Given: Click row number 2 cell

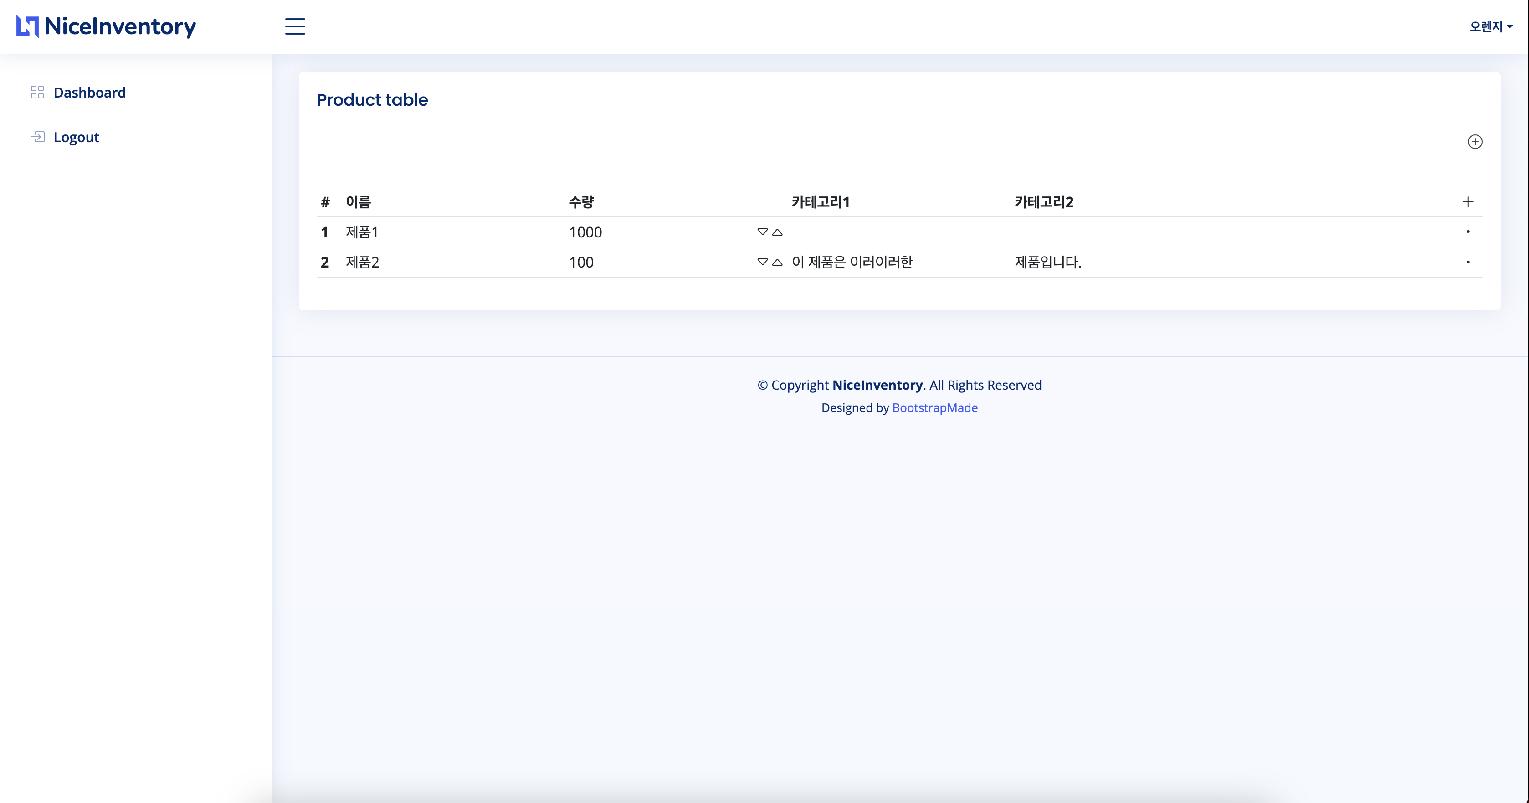Looking at the screenshot, I should coord(325,262).
